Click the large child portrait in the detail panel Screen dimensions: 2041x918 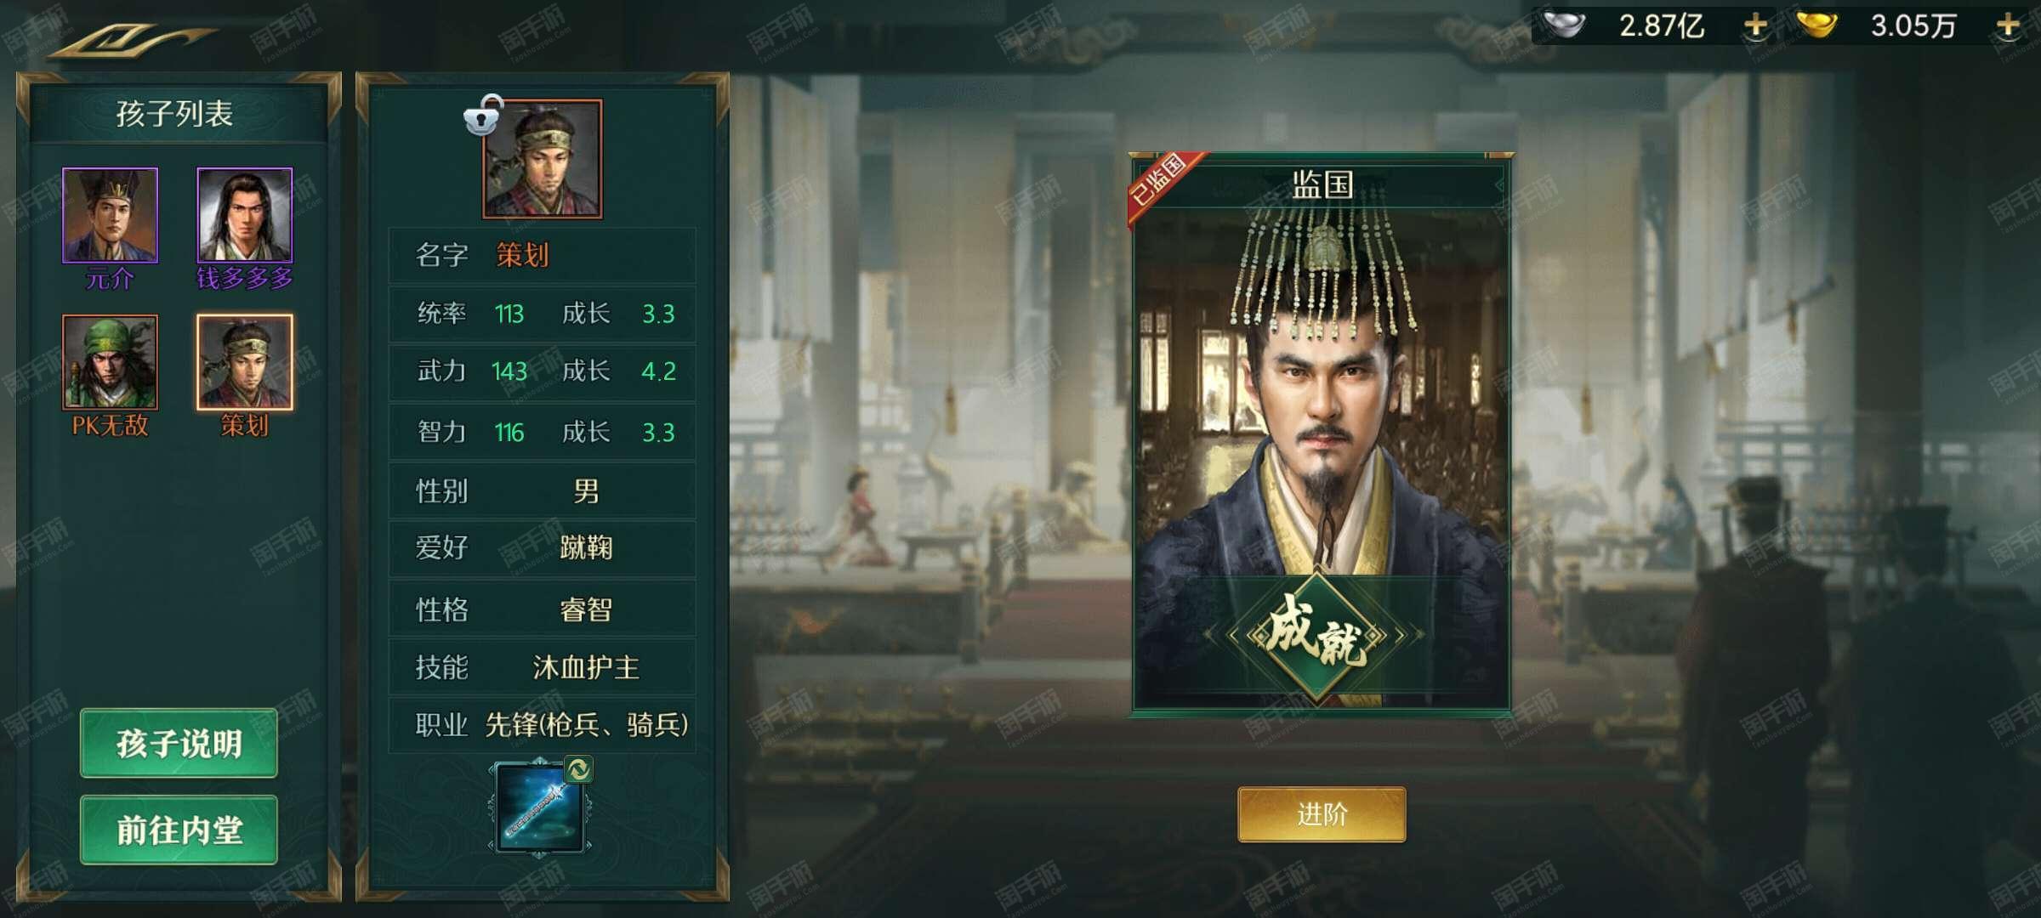pos(543,159)
